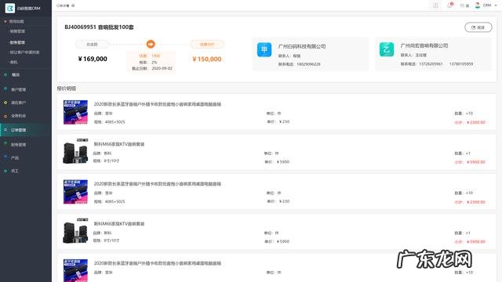The height and width of the screenshot is (282, 502).
Task: Click the orange 业务机会 sidebar icon
Action: 5,116
